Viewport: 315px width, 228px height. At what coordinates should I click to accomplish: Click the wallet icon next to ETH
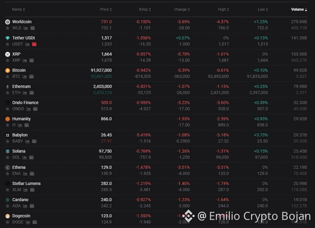pos(32,93)
